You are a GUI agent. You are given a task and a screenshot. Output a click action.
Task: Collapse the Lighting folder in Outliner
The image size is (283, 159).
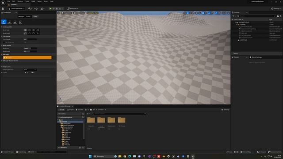point(237,24)
